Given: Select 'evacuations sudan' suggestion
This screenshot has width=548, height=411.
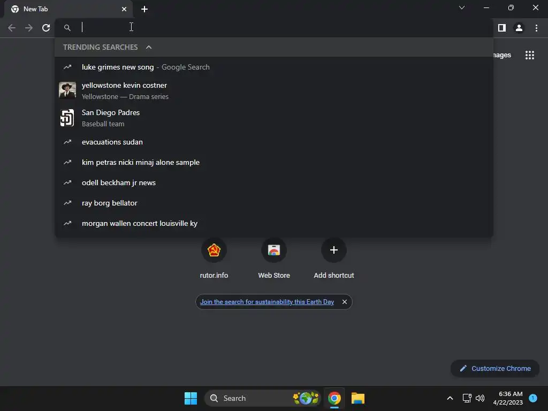Looking at the screenshot, I should tap(274, 142).
